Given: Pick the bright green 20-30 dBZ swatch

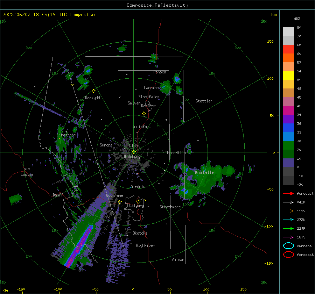Looking at the screenshot, I should coord(288,145).
